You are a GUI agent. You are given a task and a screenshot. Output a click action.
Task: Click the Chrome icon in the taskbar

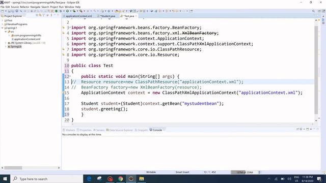point(121,178)
